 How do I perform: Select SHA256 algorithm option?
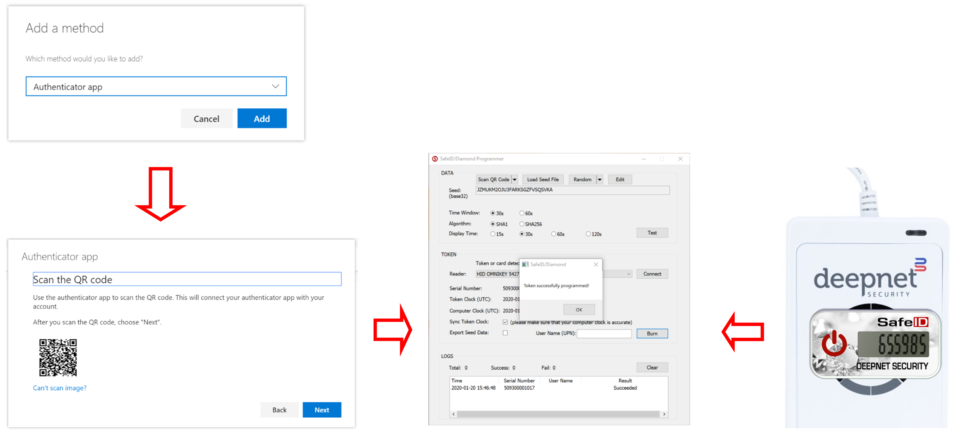pos(522,224)
